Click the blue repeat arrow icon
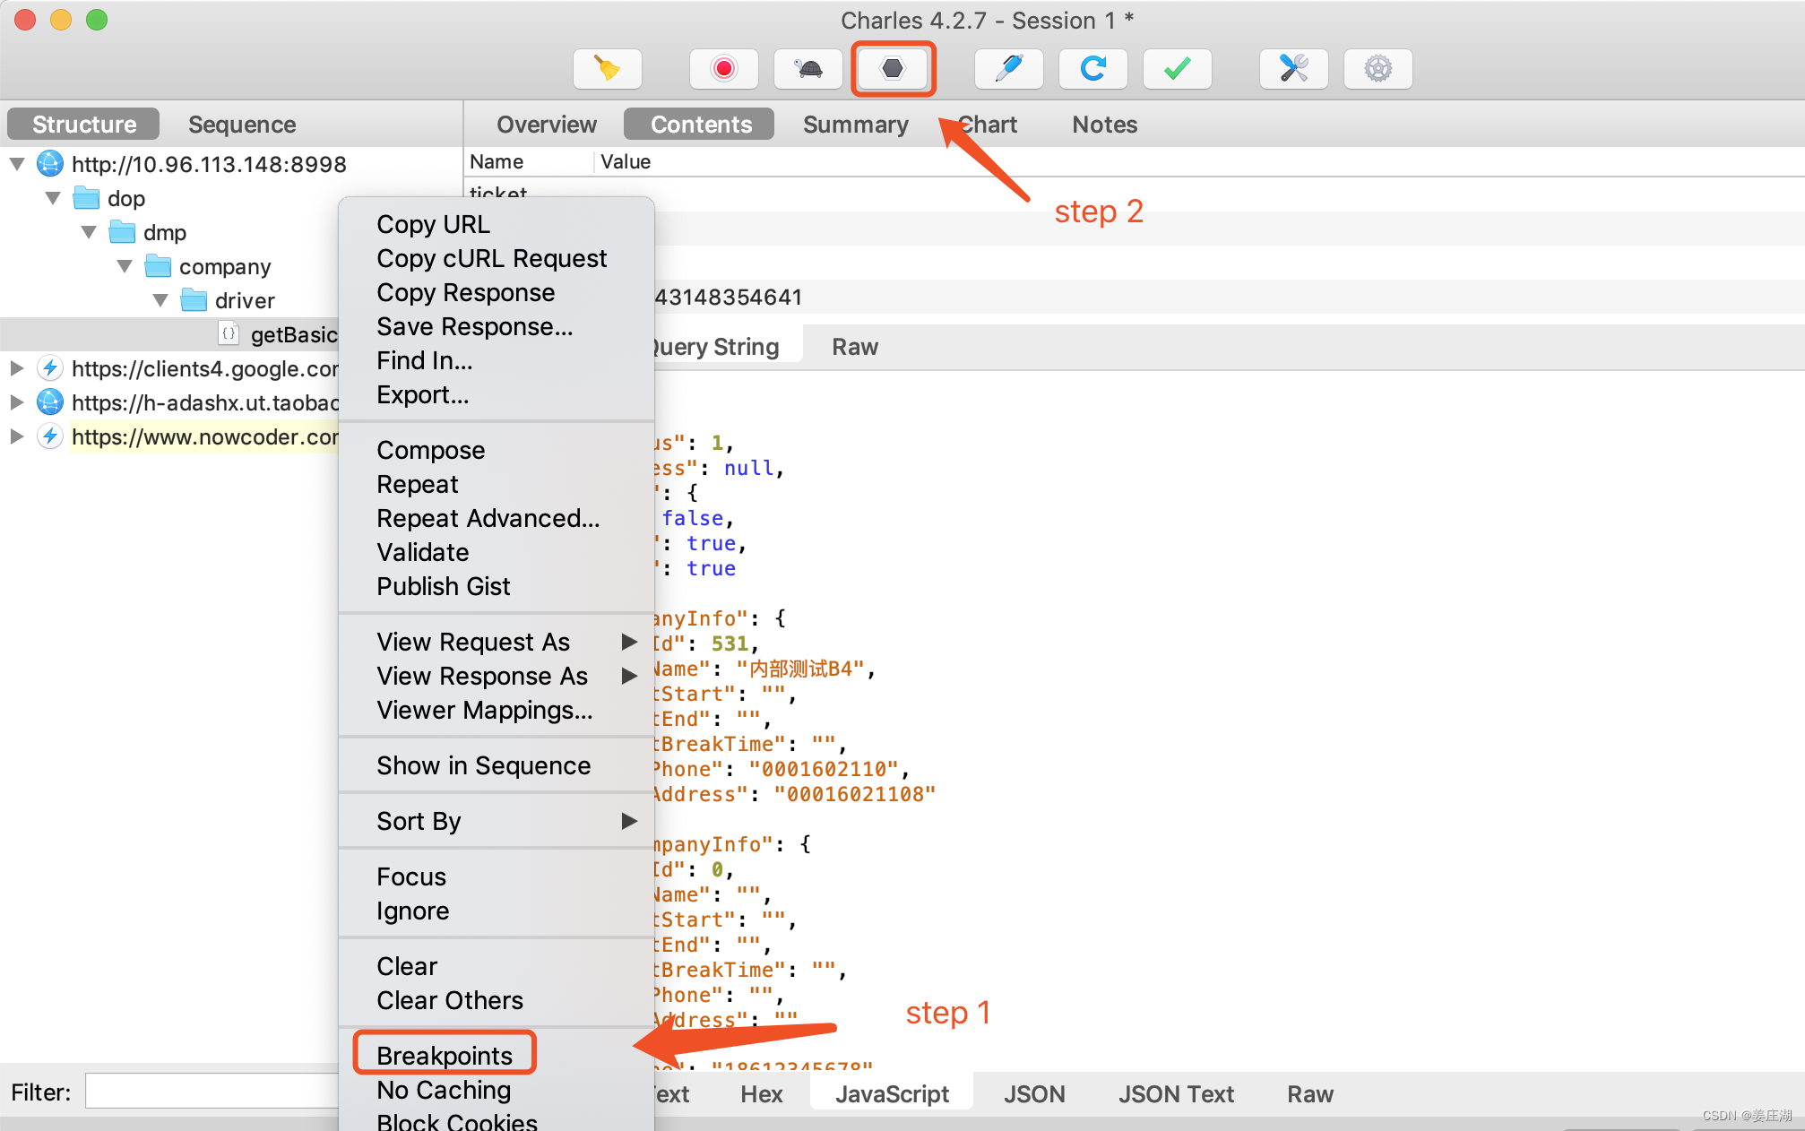The height and width of the screenshot is (1131, 1805). (1092, 69)
